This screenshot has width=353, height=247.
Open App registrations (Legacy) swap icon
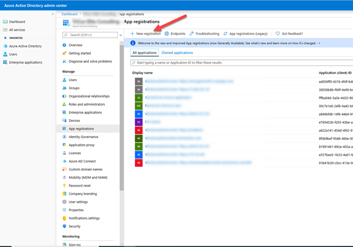point(225,34)
